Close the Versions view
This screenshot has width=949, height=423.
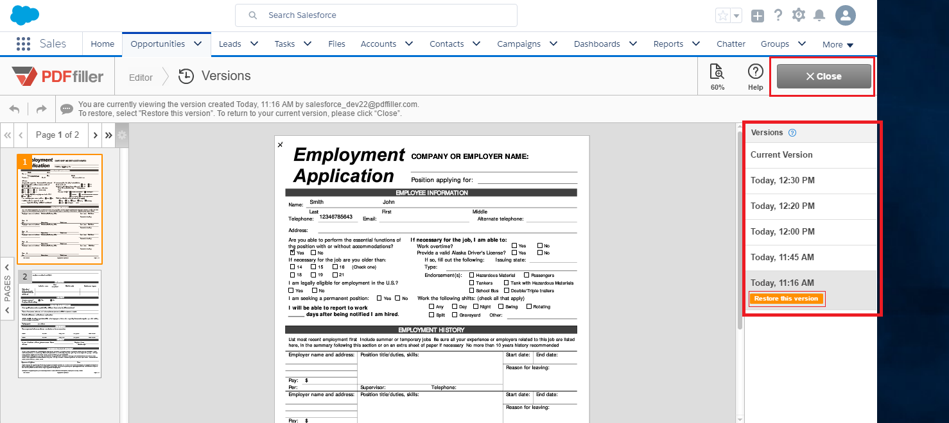click(x=824, y=76)
